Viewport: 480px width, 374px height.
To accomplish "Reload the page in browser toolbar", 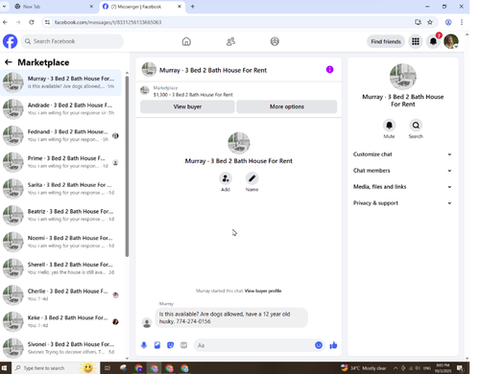I will coord(32,22).
